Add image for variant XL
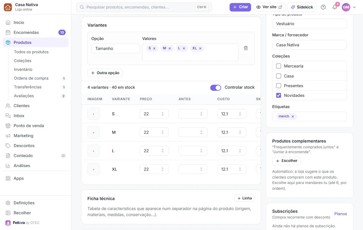This screenshot has width=363, height=230. coord(93,169)
